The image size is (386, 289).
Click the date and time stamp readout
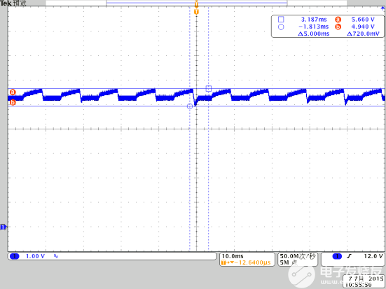point(364,281)
